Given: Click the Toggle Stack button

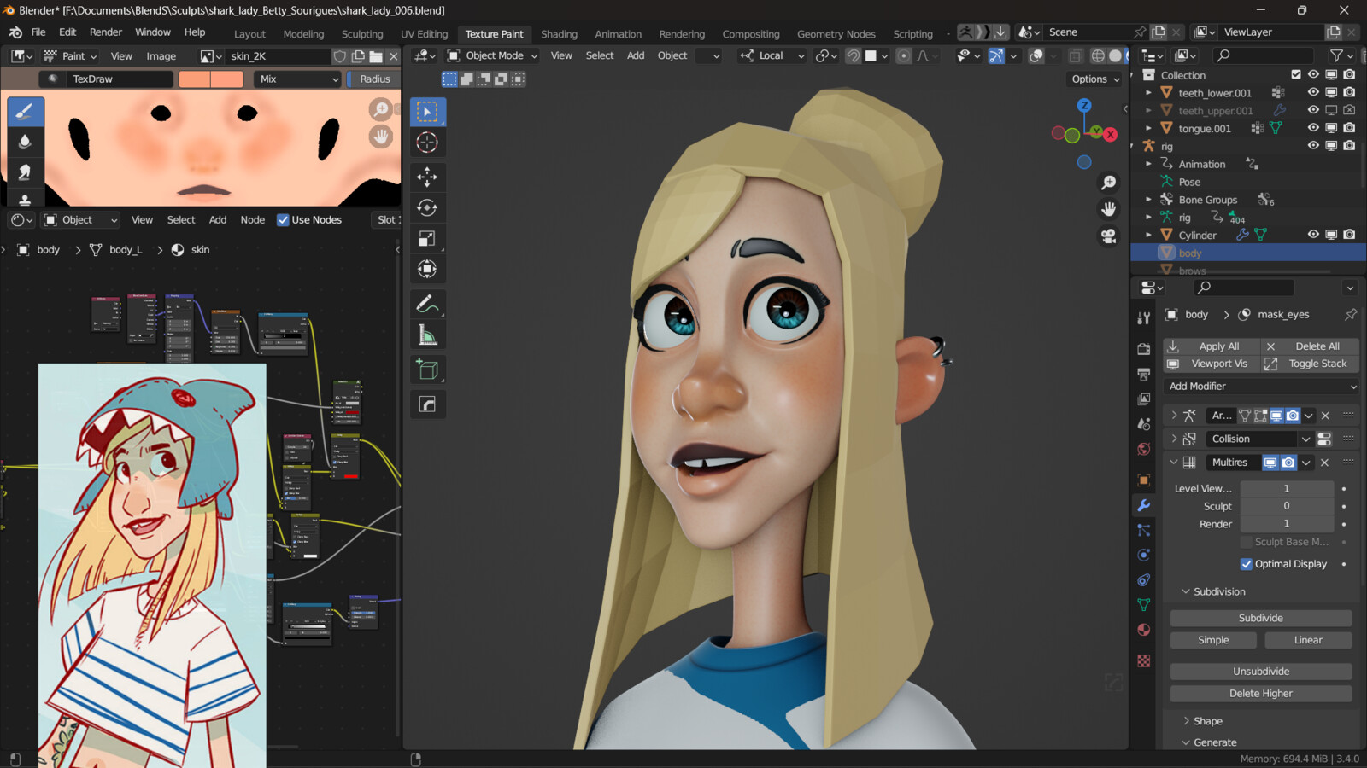Looking at the screenshot, I should tap(1310, 364).
